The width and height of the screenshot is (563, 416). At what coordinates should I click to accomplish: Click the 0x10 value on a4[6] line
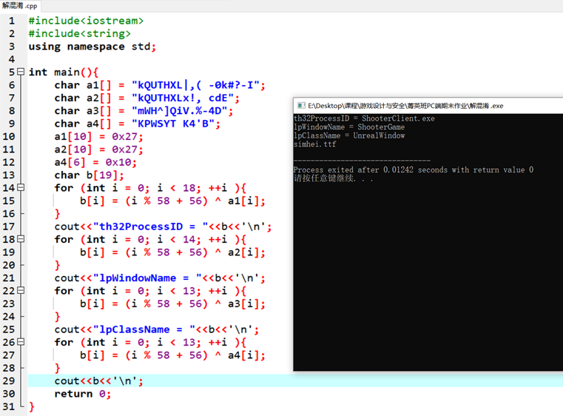[121, 162]
